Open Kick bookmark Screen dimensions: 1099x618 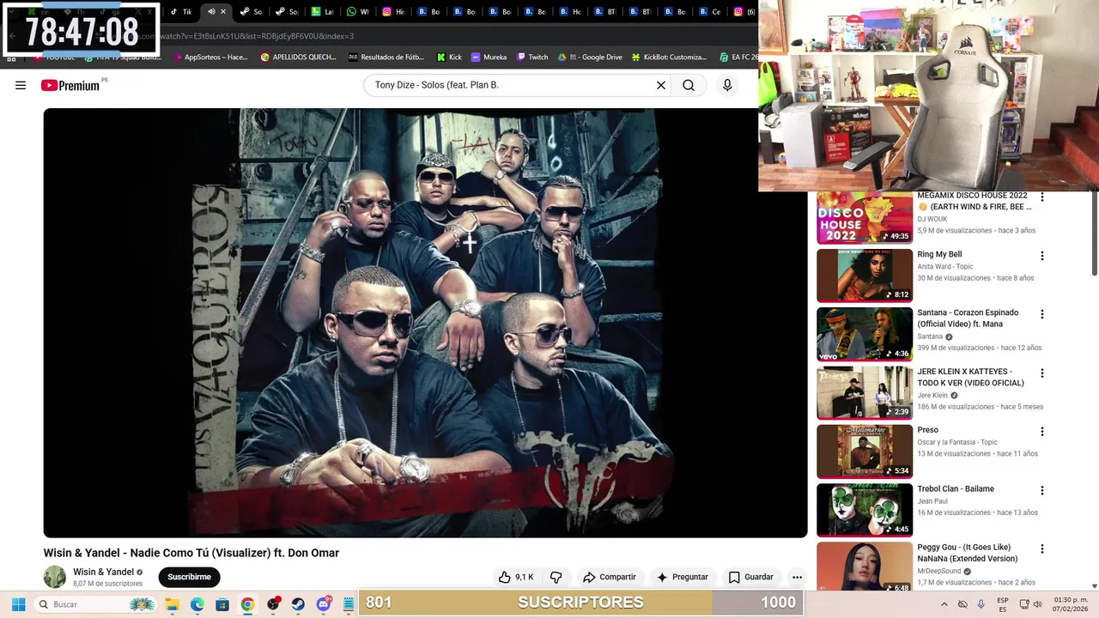tap(449, 57)
